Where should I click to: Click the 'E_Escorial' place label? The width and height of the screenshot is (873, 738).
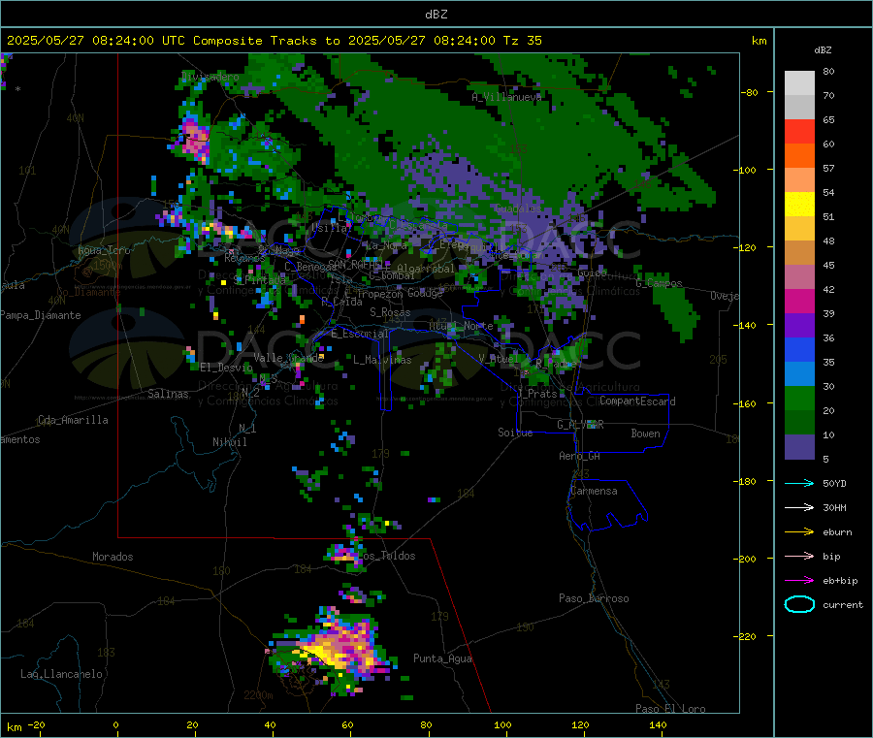(359, 334)
